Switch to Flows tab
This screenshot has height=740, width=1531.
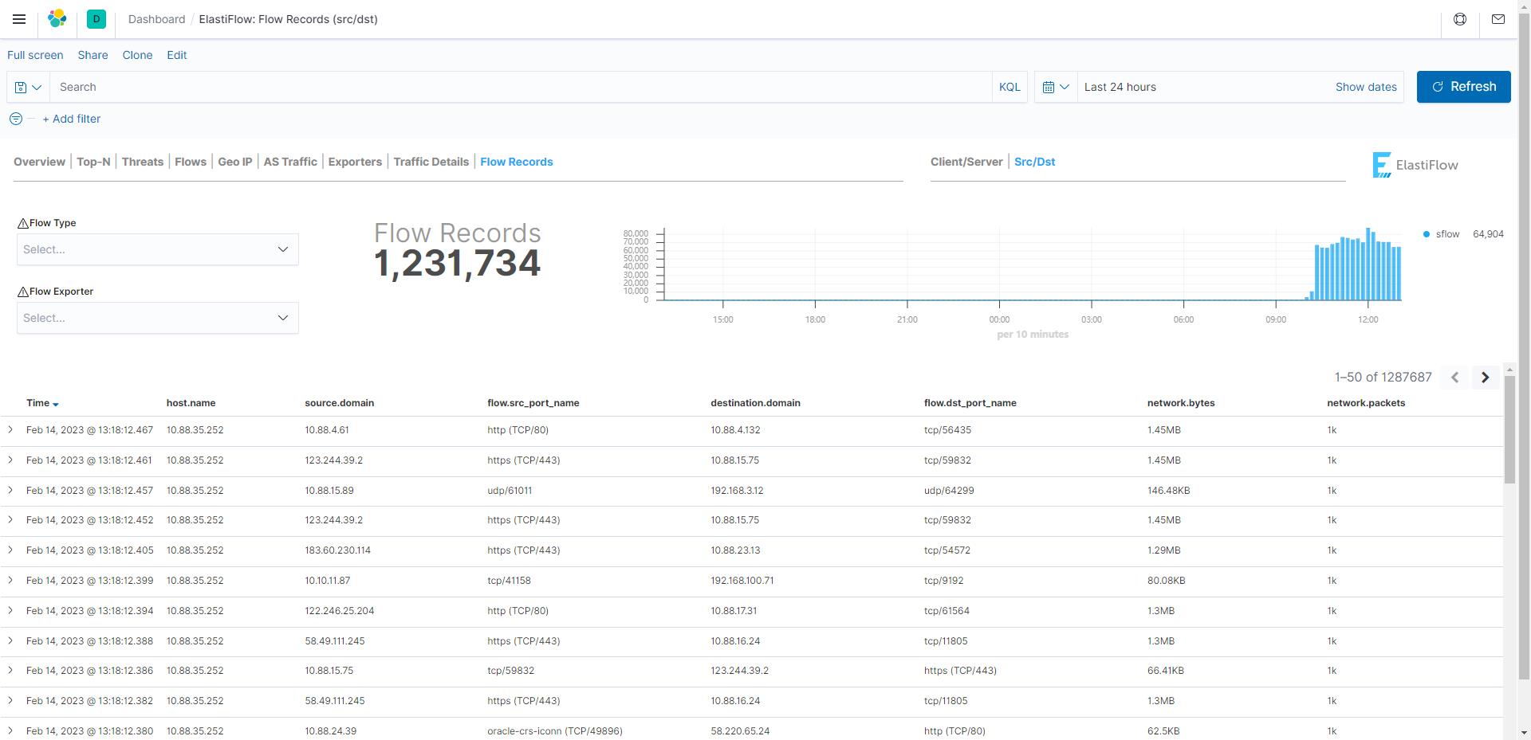coord(191,162)
